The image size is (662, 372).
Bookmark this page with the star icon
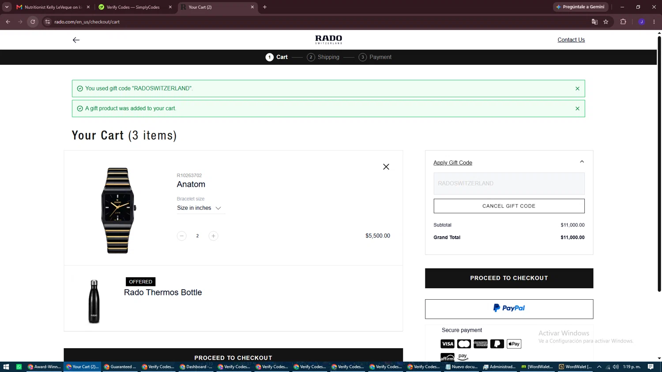point(606,22)
